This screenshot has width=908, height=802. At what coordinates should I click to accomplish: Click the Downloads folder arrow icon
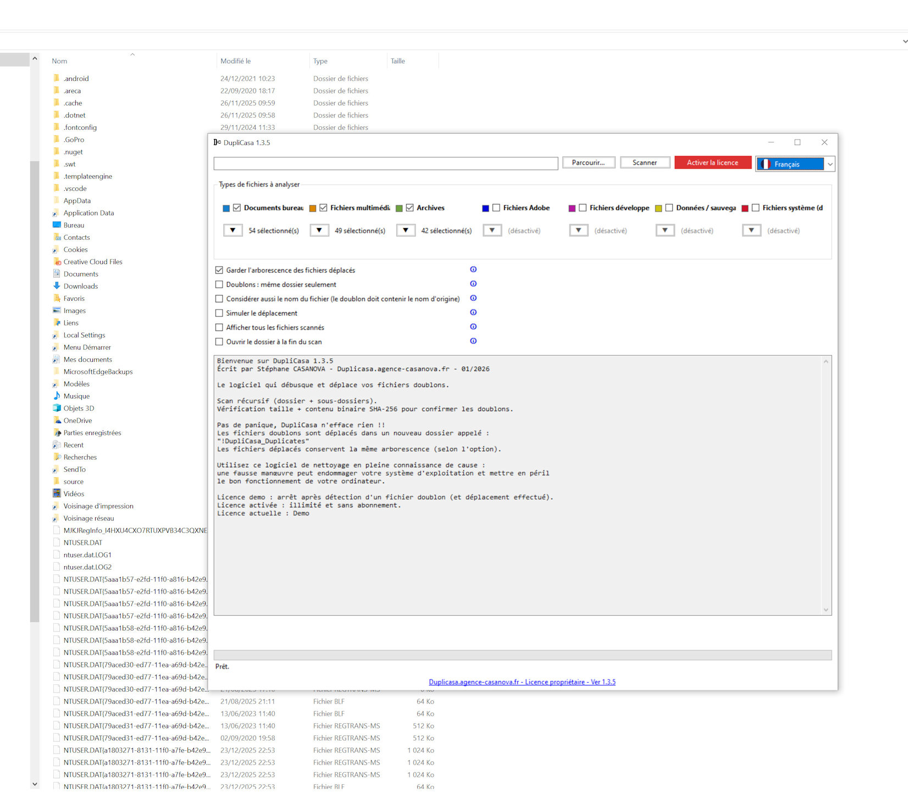click(x=57, y=286)
